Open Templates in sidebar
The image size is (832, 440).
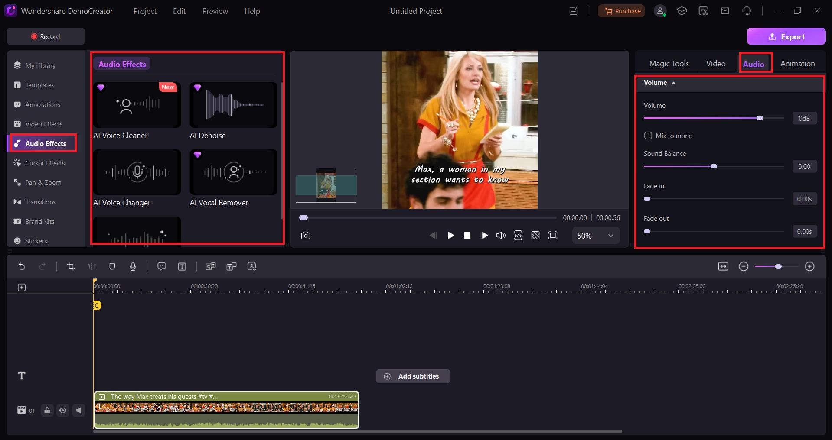click(x=39, y=85)
